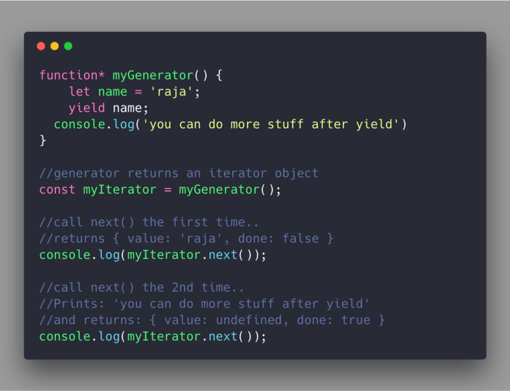The image size is (510, 391).
Task: Click the 'function*' keyword
Action: (x=72, y=75)
